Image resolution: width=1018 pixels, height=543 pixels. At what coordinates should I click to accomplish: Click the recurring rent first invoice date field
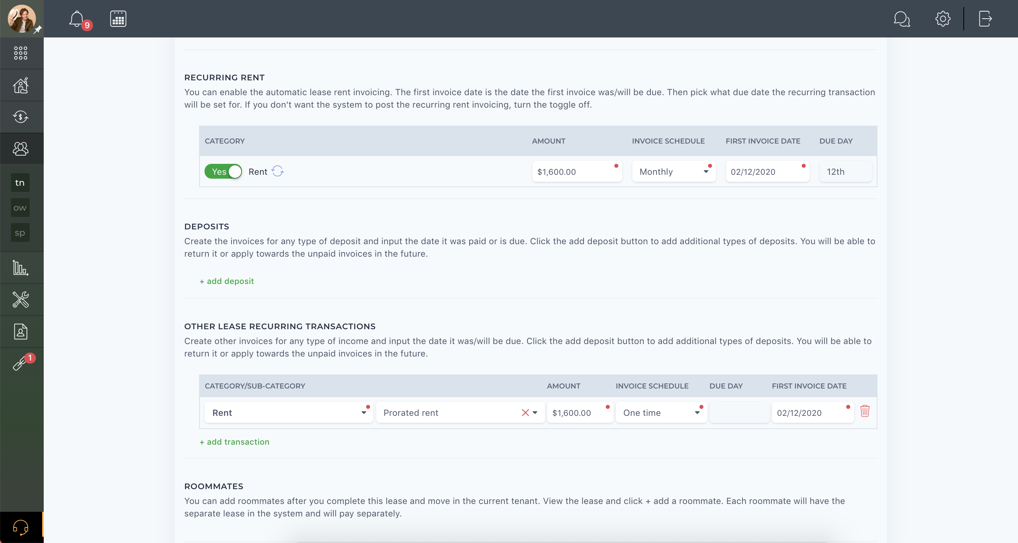coord(767,171)
